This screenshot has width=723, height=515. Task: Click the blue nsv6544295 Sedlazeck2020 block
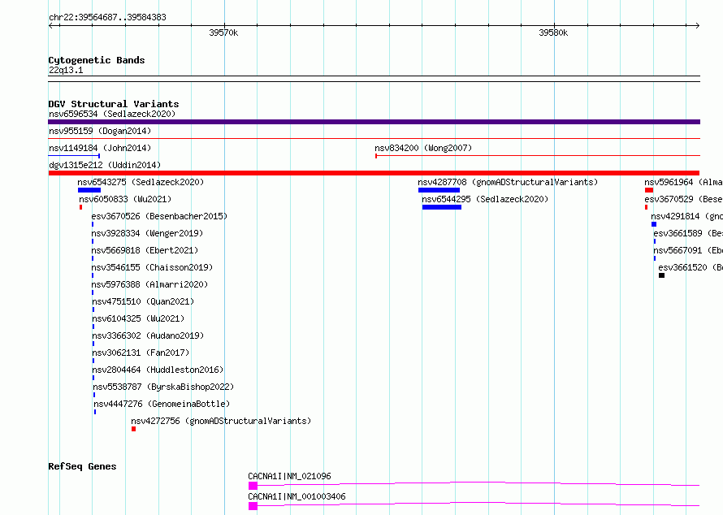click(441, 207)
